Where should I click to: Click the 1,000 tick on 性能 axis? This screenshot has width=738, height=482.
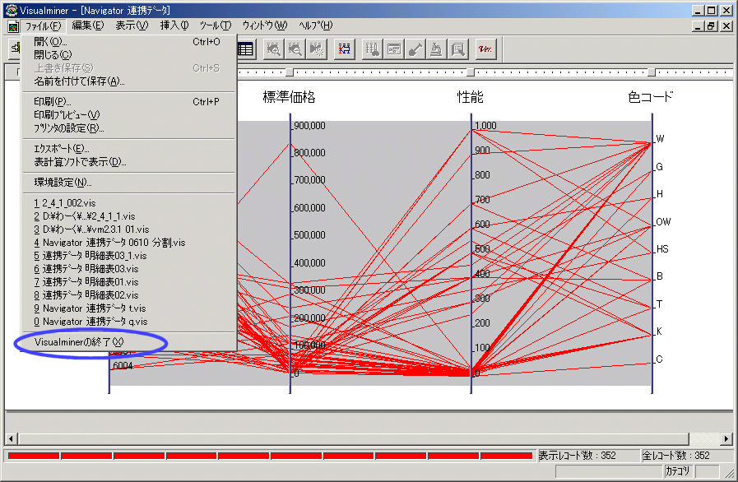(x=485, y=126)
